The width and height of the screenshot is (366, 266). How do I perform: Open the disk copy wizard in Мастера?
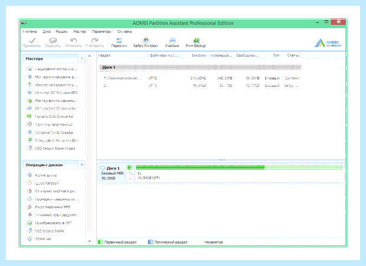click(53, 77)
